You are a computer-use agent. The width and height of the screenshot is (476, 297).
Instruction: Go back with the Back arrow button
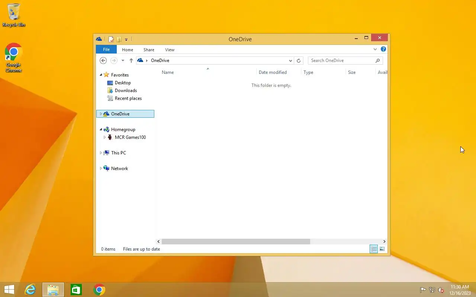click(103, 61)
